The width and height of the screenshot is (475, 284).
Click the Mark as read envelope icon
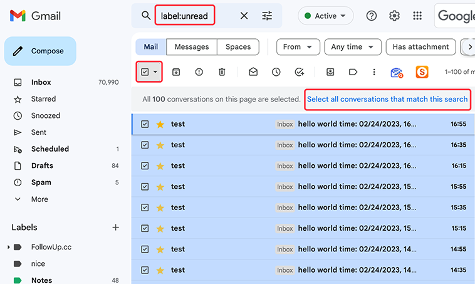(253, 72)
